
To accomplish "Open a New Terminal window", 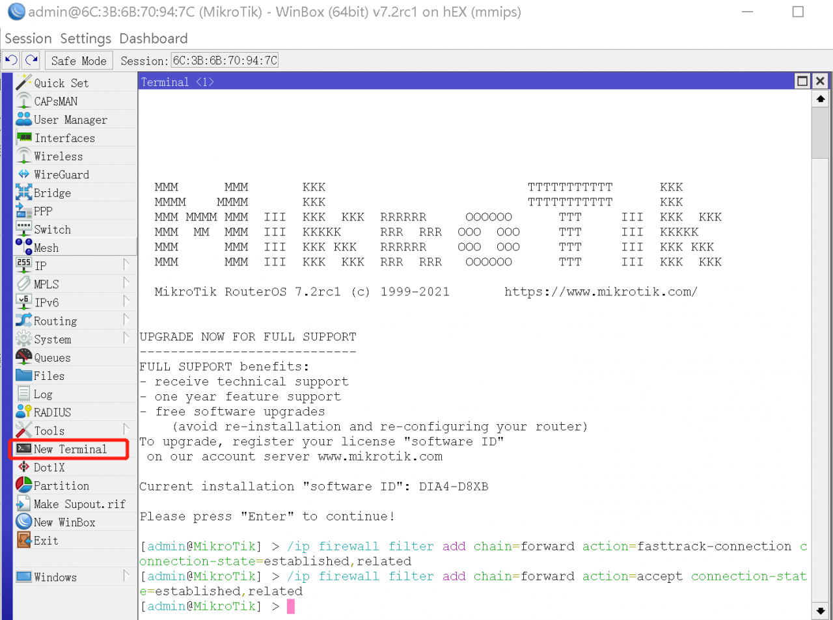I will pos(68,449).
